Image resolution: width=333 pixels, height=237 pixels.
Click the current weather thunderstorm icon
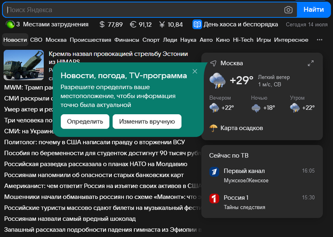(x=217, y=80)
